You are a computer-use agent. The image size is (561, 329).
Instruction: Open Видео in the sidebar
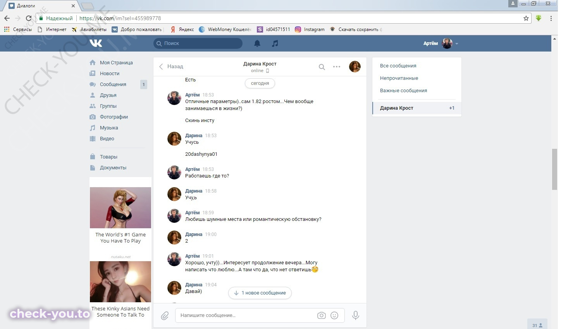107,139
